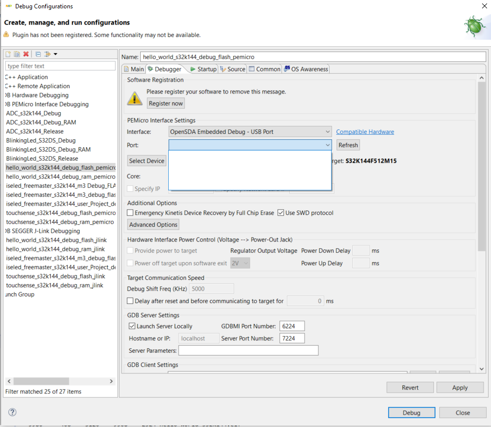Open the Startup tab

point(204,69)
